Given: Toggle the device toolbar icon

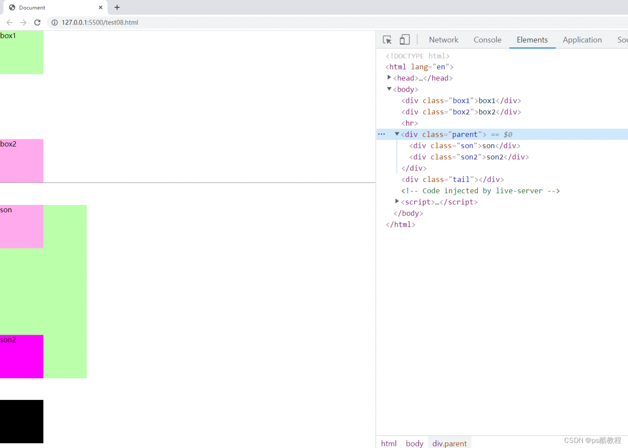Looking at the screenshot, I should (404, 40).
